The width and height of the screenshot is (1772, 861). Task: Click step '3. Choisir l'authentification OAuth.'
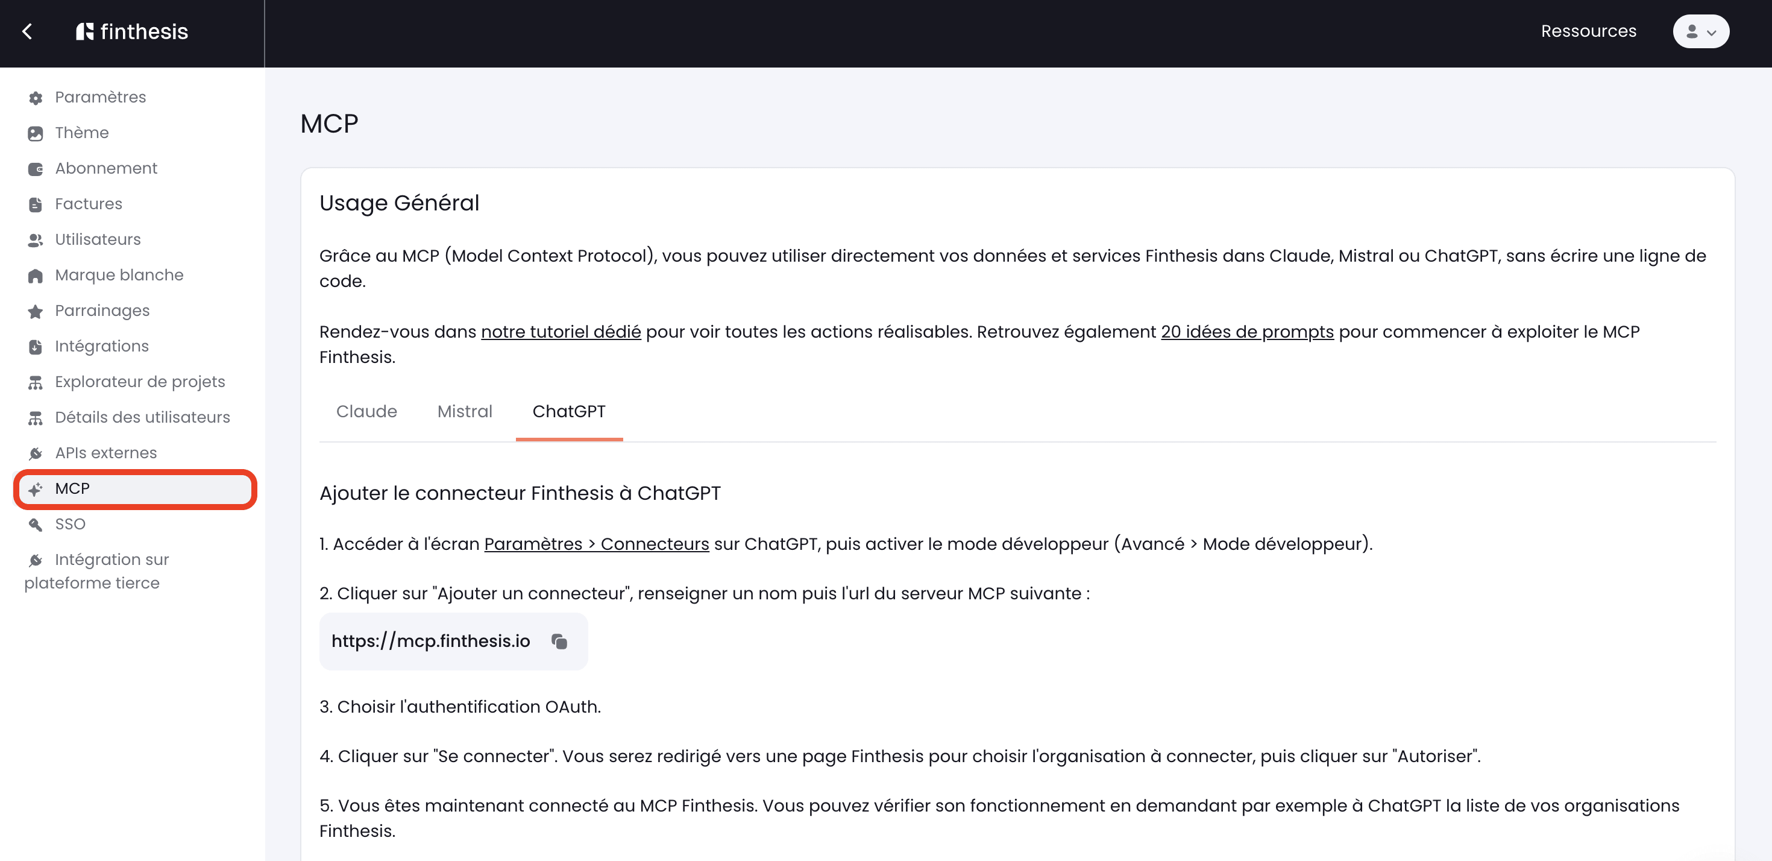tap(460, 707)
